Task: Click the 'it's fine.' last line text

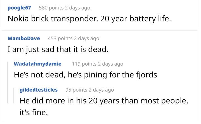Action: pos(34,112)
